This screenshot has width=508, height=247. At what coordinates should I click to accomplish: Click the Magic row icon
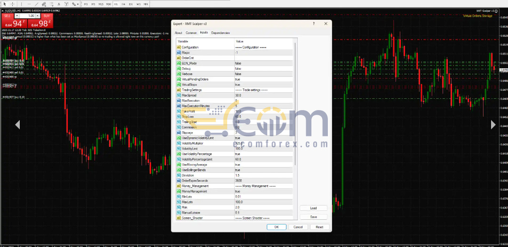(179, 53)
